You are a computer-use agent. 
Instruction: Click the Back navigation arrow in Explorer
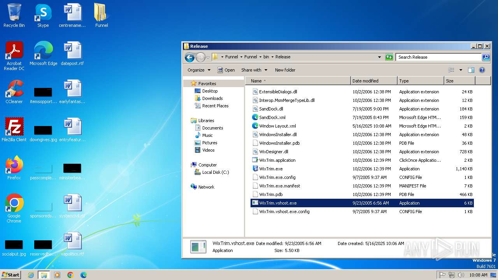pyautogui.click(x=189, y=57)
